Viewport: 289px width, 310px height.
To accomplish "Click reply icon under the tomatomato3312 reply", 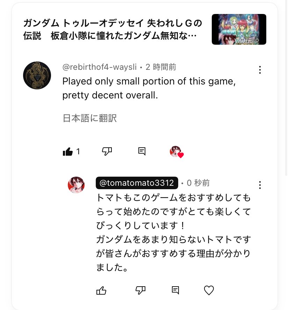I will tap(175, 290).
